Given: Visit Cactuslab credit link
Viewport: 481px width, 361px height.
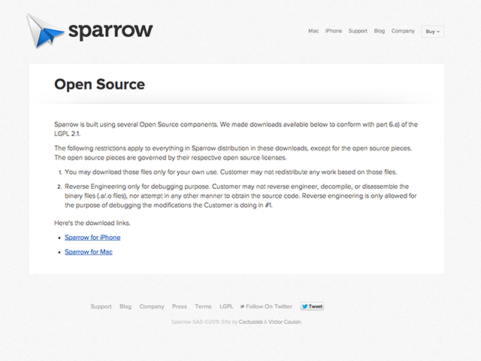Looking at the screenshot, I should coord(250,322).
